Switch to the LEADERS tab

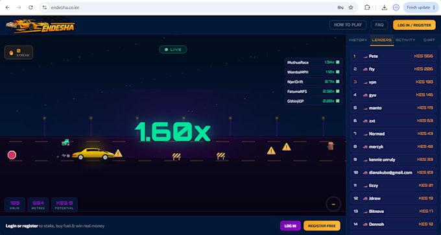pos(381,40)
